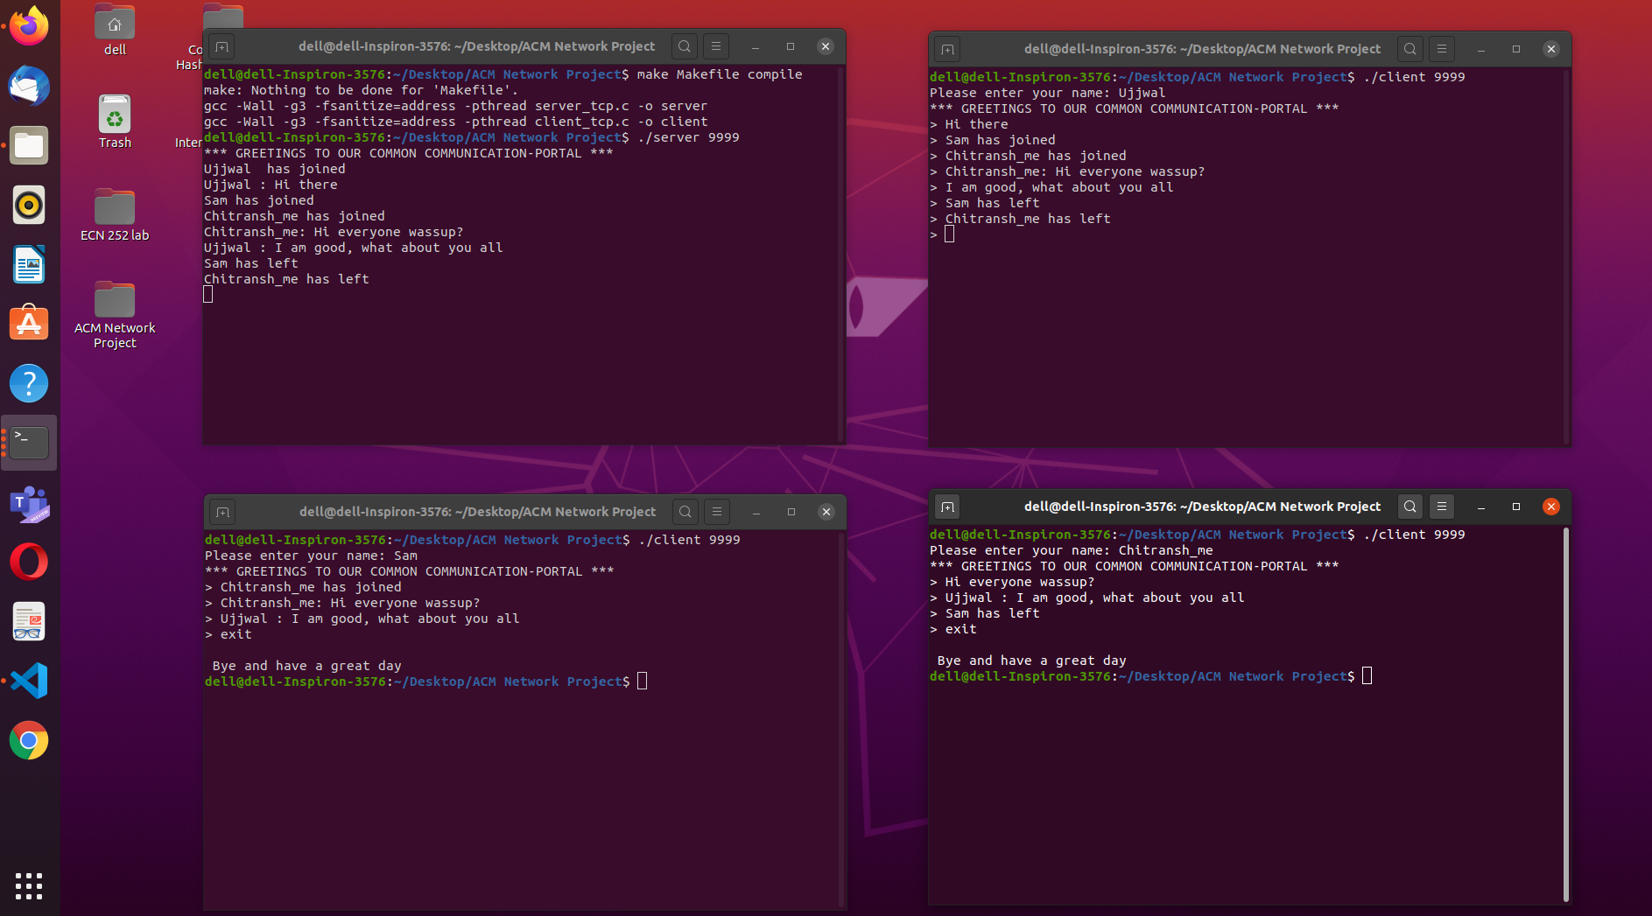
Task: Open the hamburger menu of Sam's terminal window
Action: [716, 511]
